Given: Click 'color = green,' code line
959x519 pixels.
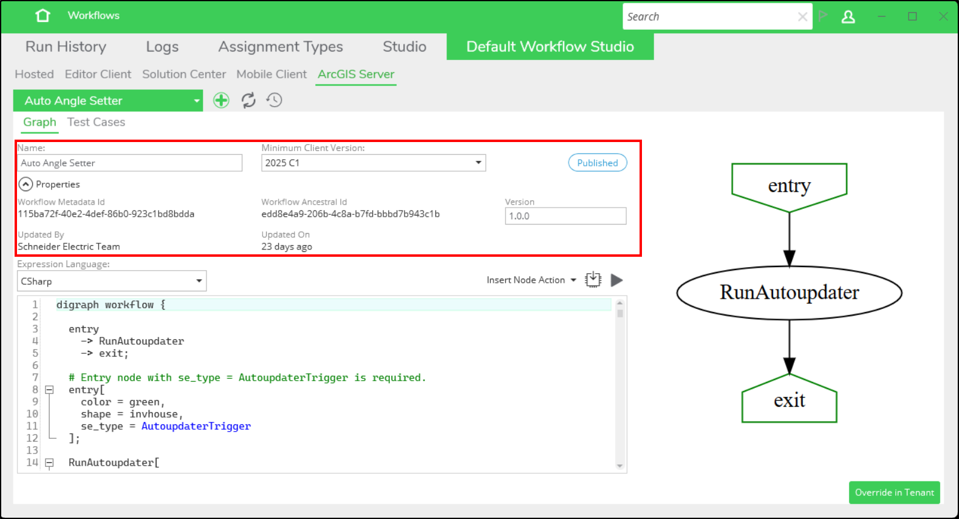Looking at the screenshot, I should pyautogui.click(x=123, y=402).
